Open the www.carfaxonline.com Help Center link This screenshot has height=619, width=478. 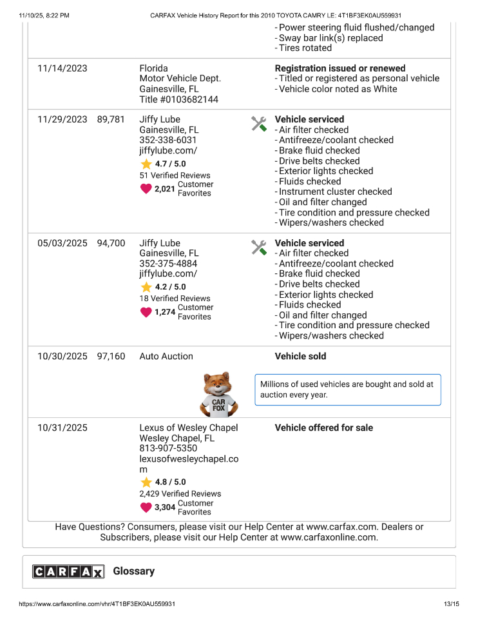(x=328, y=536)
